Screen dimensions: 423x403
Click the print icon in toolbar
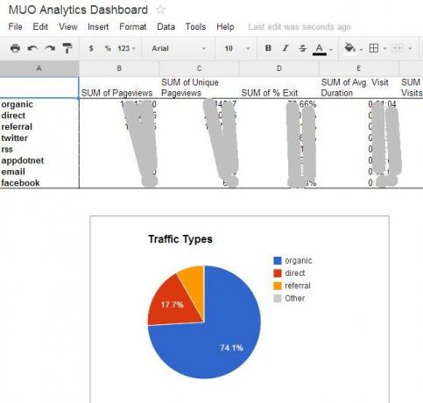(15, 48)
